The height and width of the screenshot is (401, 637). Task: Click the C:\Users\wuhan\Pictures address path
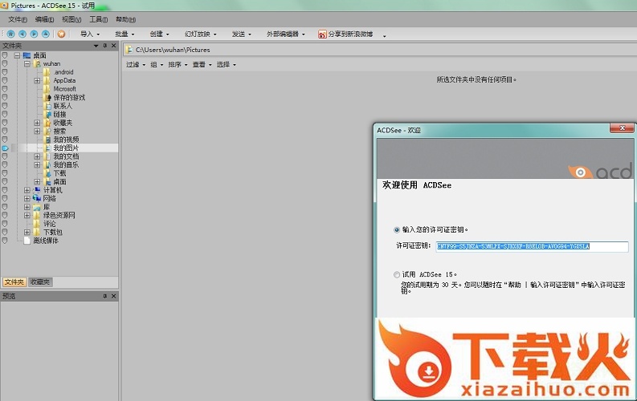pos(173,50)
